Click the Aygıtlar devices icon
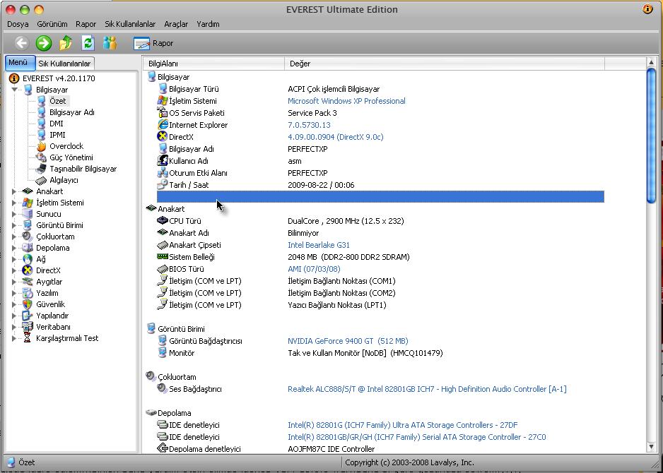Image resolution: width=663 pixels, height=473 pixels. [x=28, y=282]
